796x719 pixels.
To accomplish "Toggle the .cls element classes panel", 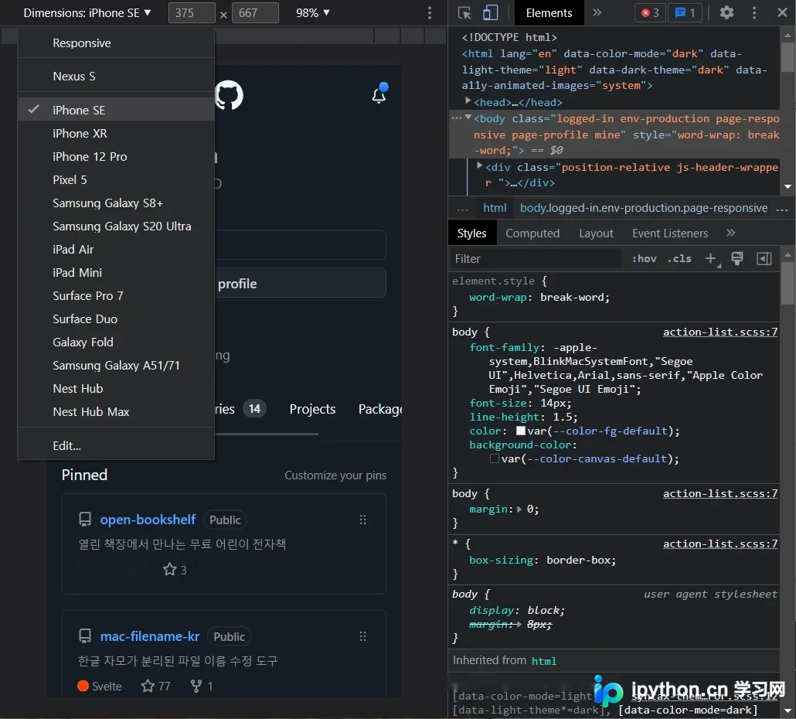I will 679,259.
